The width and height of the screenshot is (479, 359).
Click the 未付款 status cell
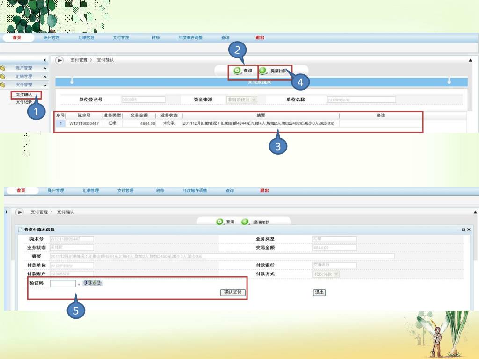pyautogui.click(x=169, y=123)
